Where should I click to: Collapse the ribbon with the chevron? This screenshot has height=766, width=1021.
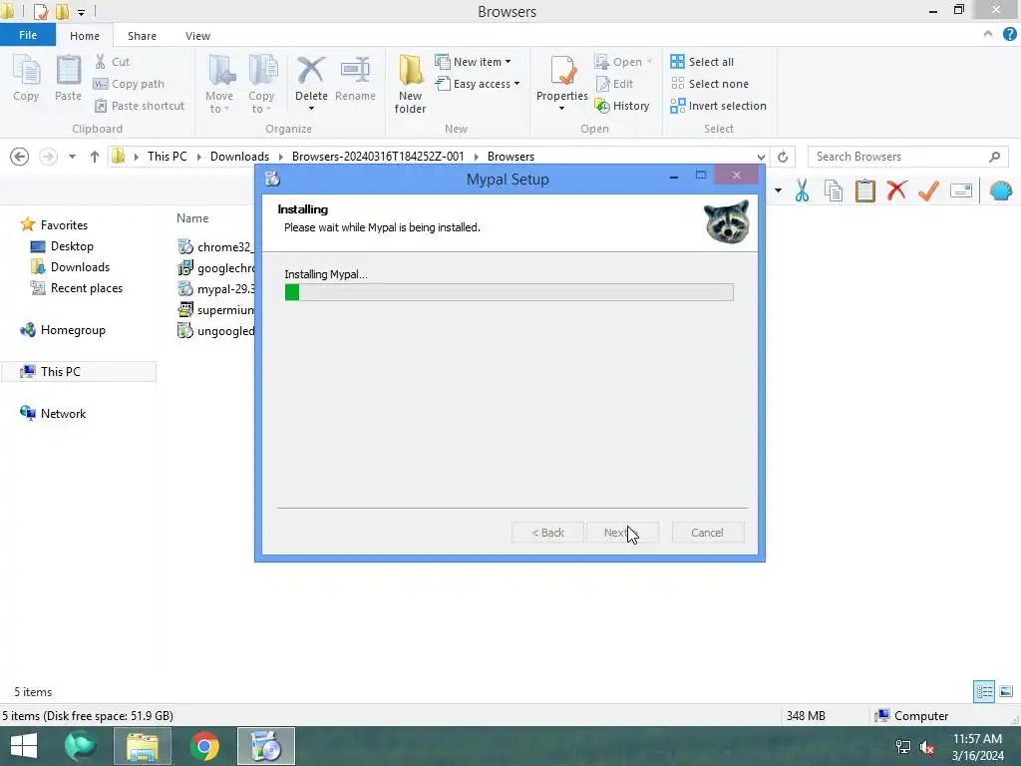click(988, 35)
